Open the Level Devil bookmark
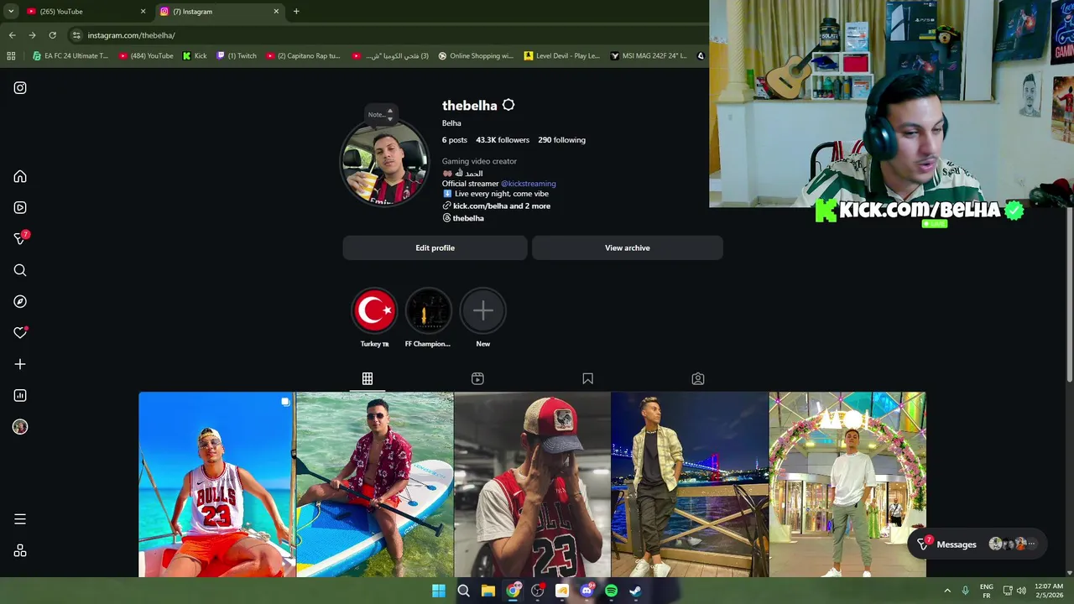Viewport: 1074px width, 604px height. point(562,56)
